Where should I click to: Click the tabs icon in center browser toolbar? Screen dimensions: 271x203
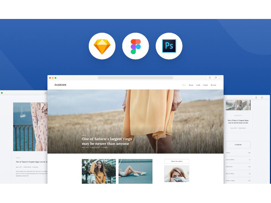216,78
